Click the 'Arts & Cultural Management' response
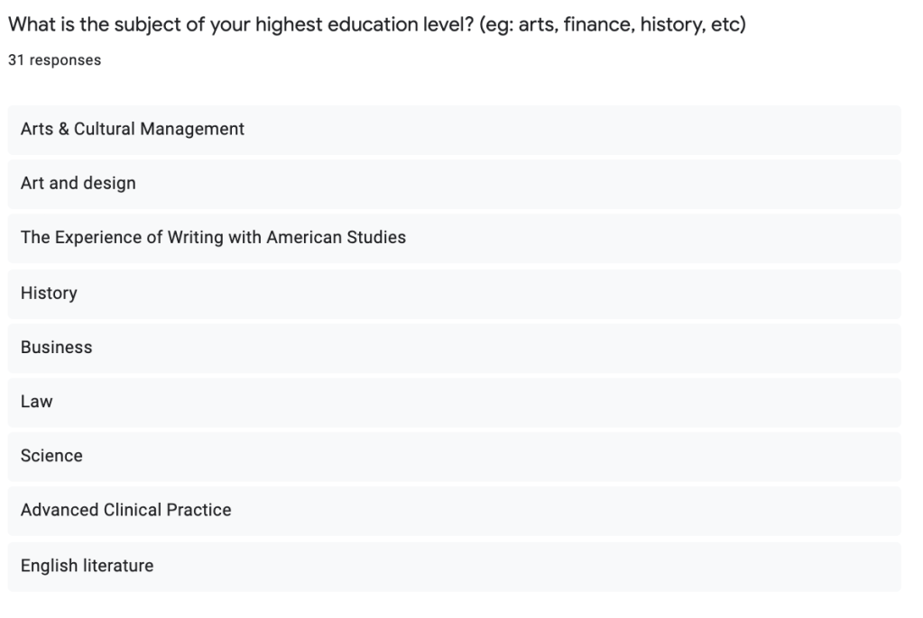 pos(133,130)
